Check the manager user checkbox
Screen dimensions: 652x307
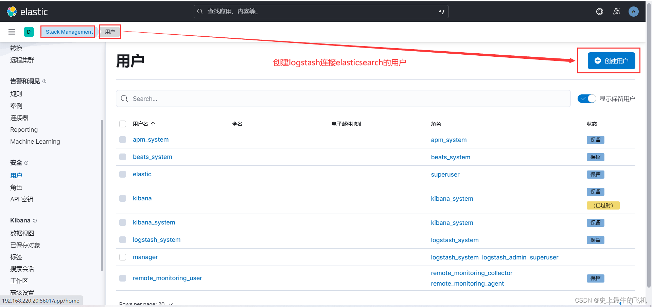point(123,257)
